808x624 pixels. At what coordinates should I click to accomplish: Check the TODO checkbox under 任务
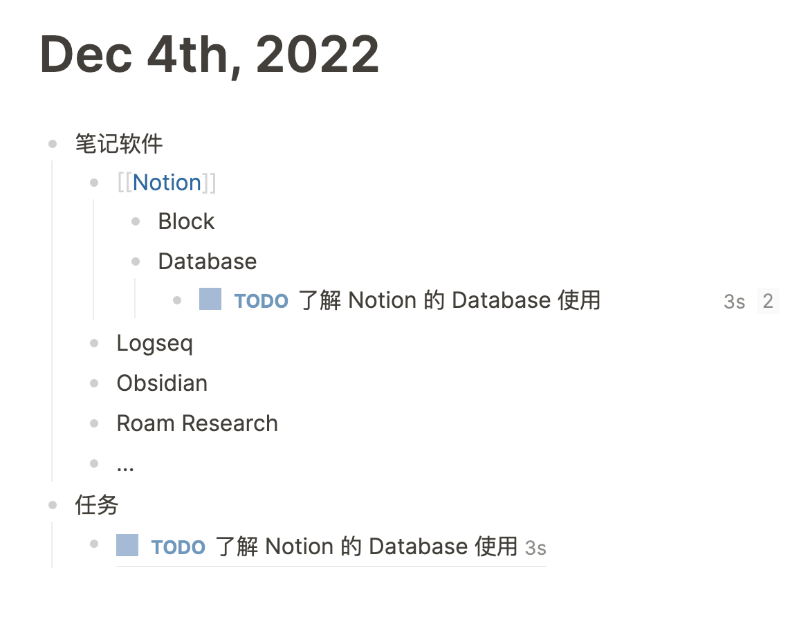127,546
